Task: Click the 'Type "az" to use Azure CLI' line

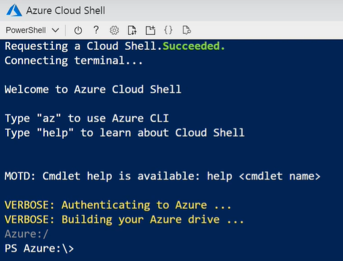Action: [x=87, y=118]
